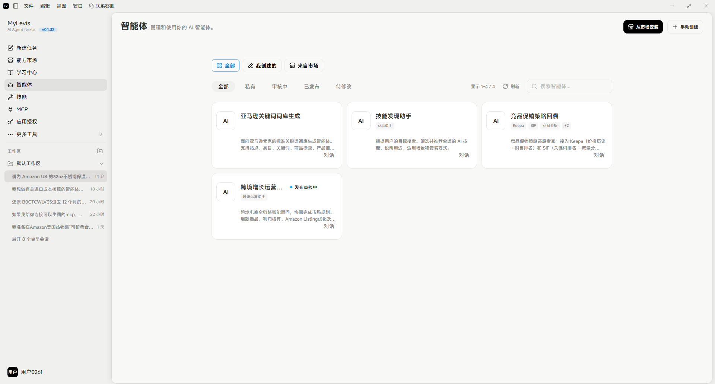The width and height of the screenshot is (715, 384).
Task: Open 亚马逊关键词词库生成 card title
Action: pos(270,116)
